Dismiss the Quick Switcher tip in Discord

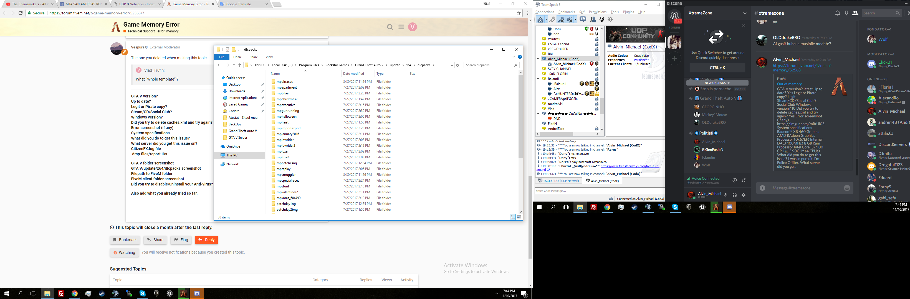coord(744,25)
